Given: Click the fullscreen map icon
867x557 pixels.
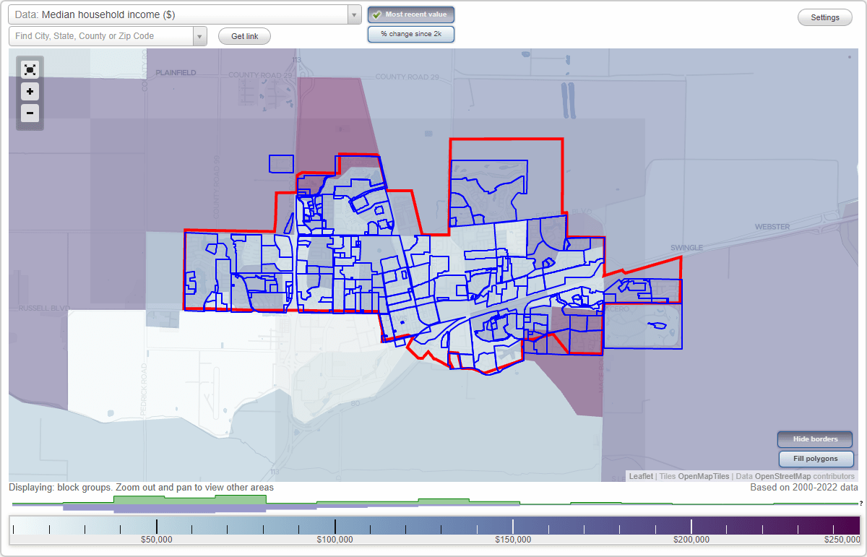Looking at the screenshot, I should tap(30, 69).
